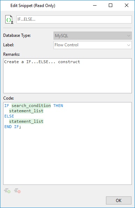Select the second statement_list placeholder under ELSE
135x208 pixels.
point(26,121)
